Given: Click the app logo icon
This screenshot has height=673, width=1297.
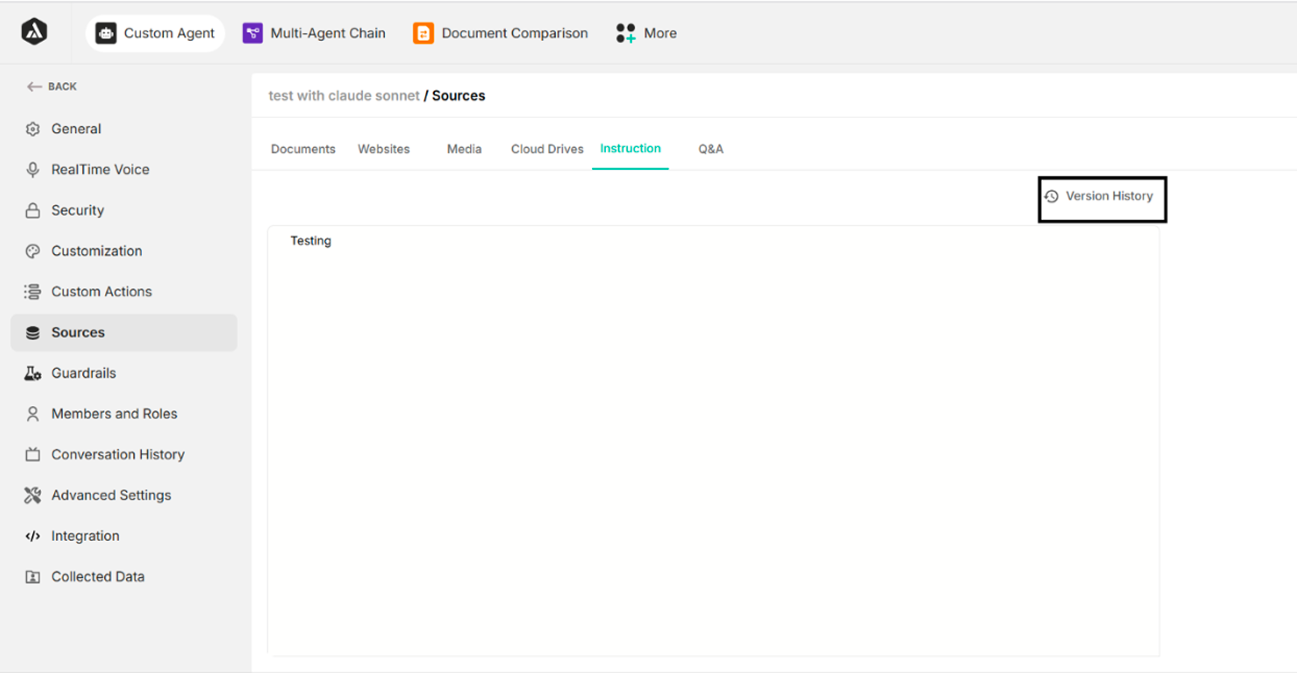Looking at the screenshot, I should [x=34, y=32].
